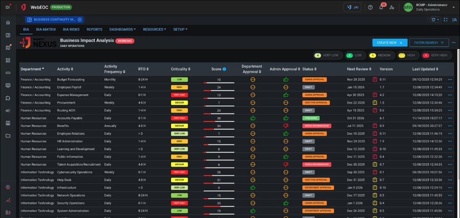The width and height of the screenshot is (460, 218).
Task: Click the Score info icon
Action: [x=224, y=69]
